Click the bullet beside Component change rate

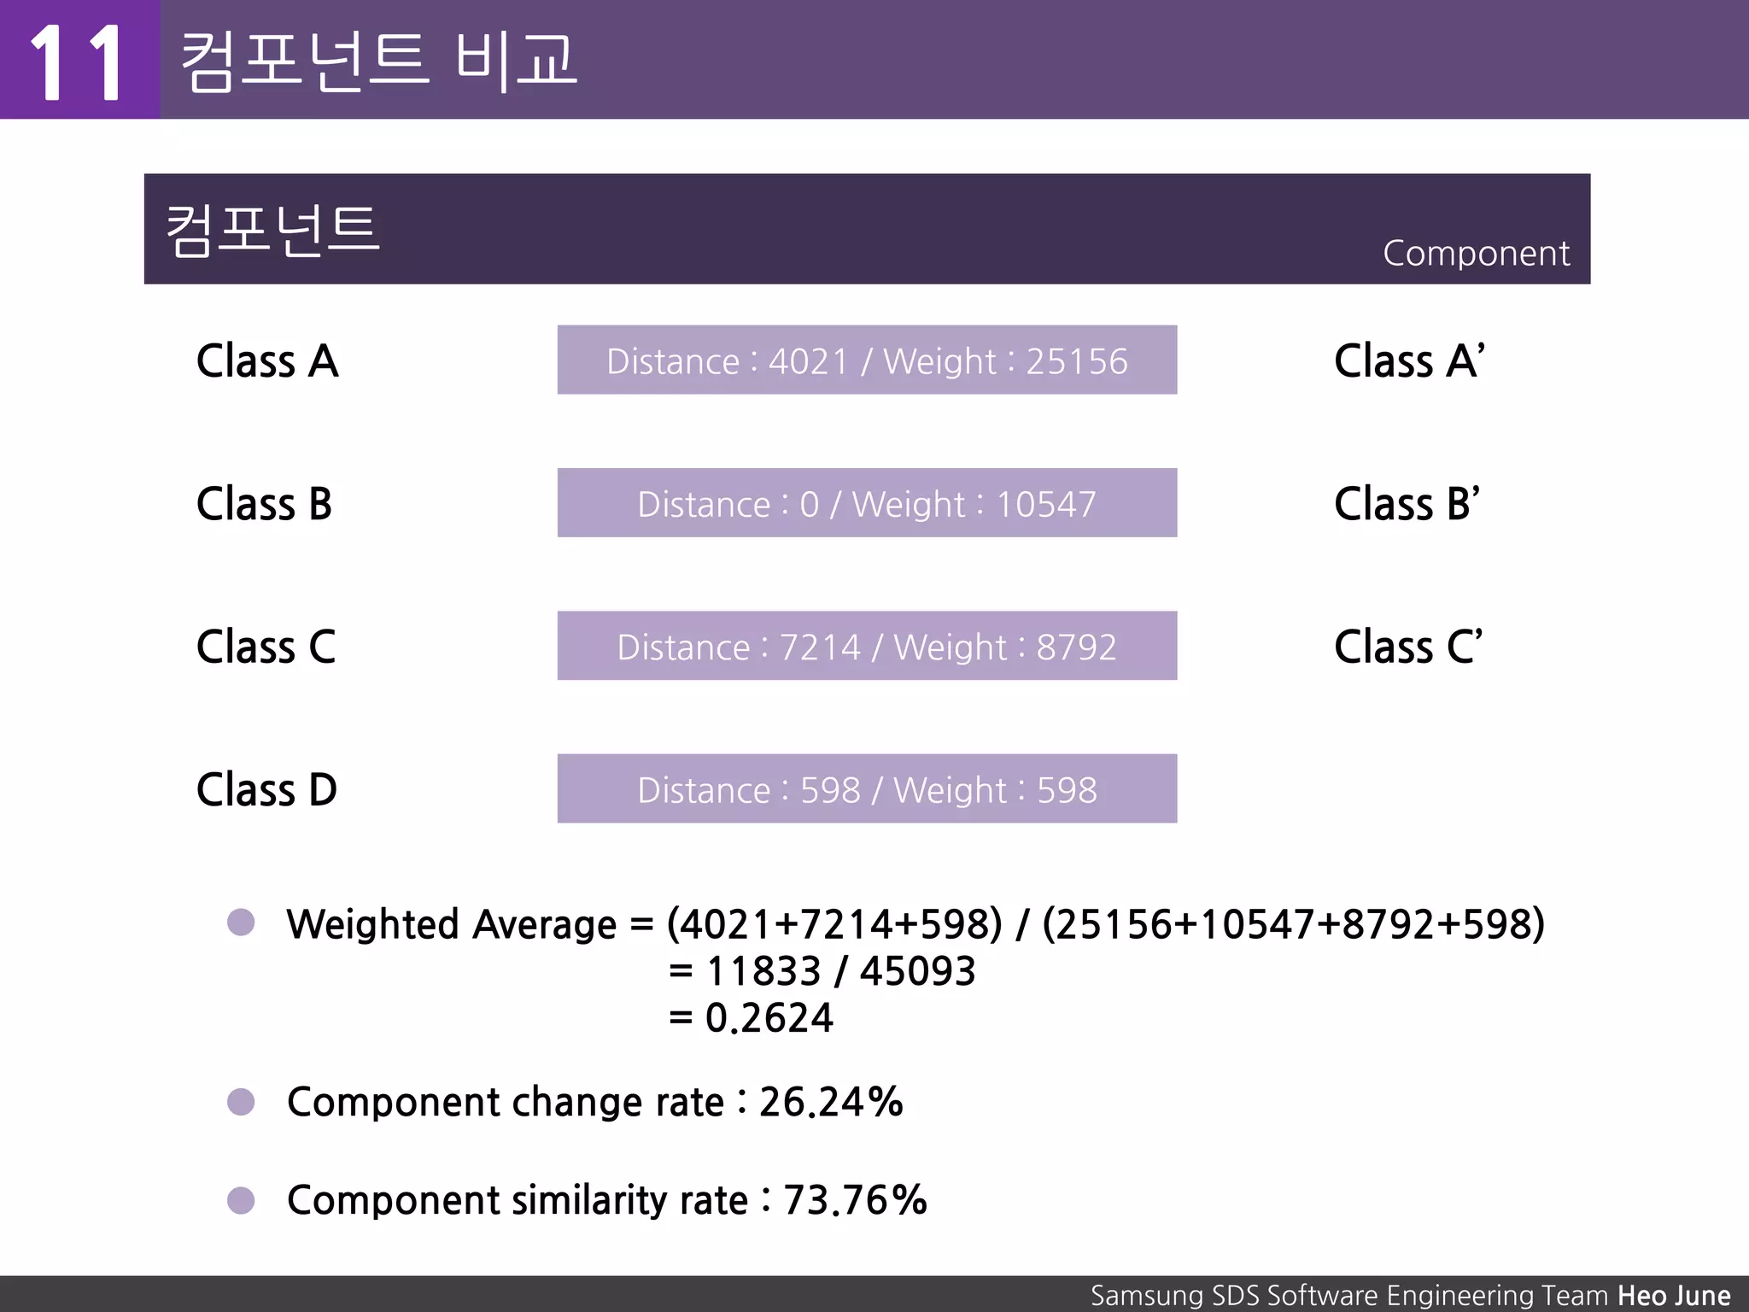pyautogui.click(x=241, y=1101)
